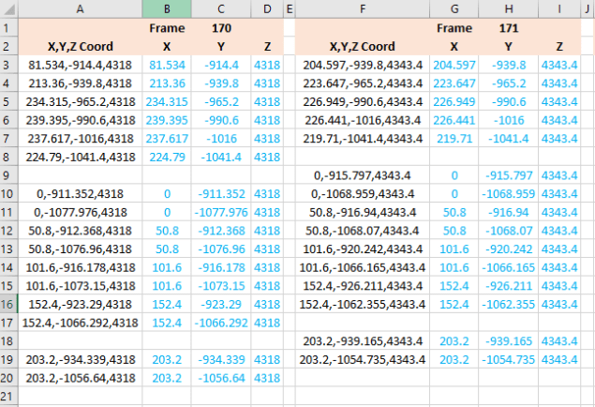
Task: Select row 16 header
Action: click(x=10, y=305)
